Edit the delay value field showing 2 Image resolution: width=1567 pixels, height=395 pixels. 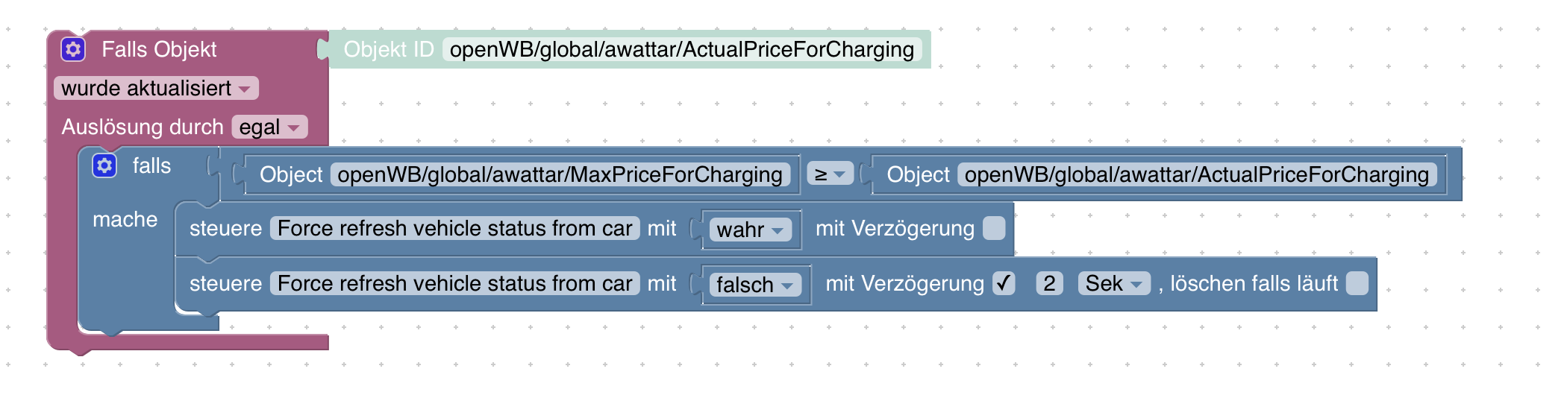(x=1049, y=283)
